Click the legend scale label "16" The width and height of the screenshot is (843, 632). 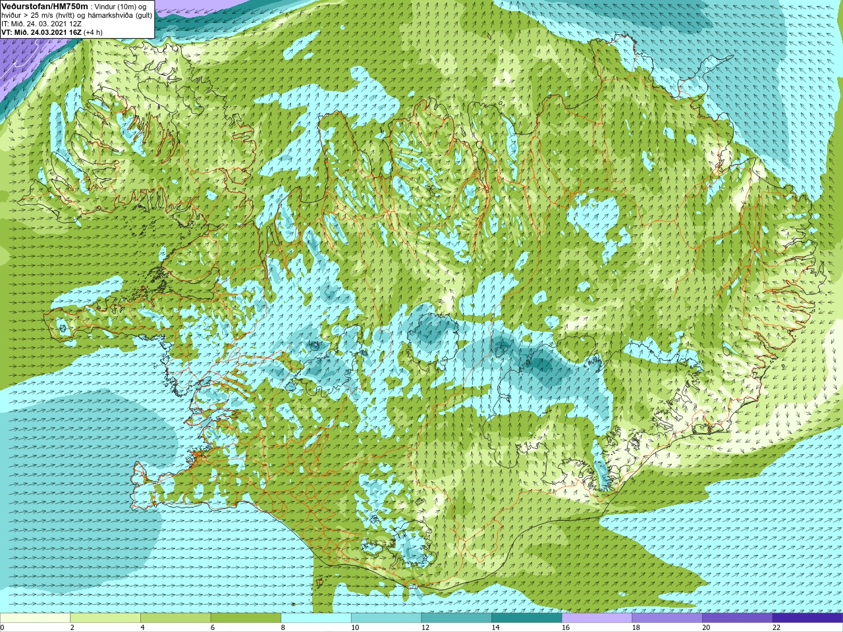566,627
